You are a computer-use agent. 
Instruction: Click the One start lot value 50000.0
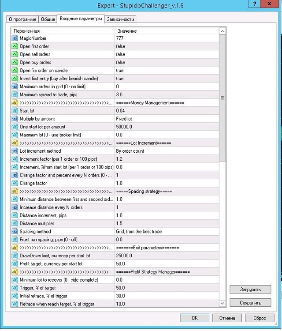click(124, 127)
